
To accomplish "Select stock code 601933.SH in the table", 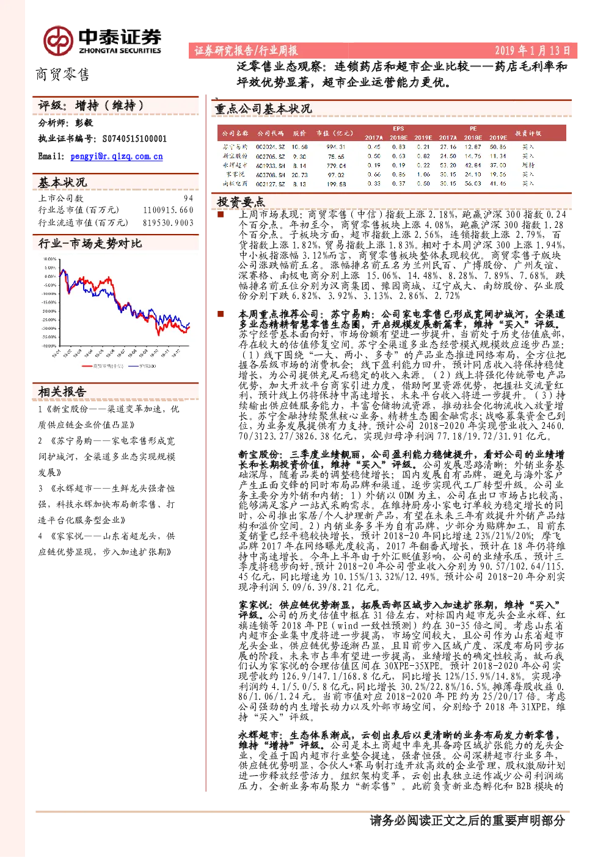I will [x=271, y=165].
